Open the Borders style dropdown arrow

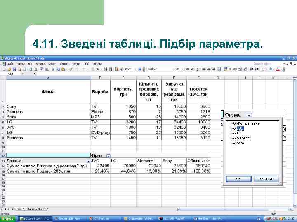266,69
